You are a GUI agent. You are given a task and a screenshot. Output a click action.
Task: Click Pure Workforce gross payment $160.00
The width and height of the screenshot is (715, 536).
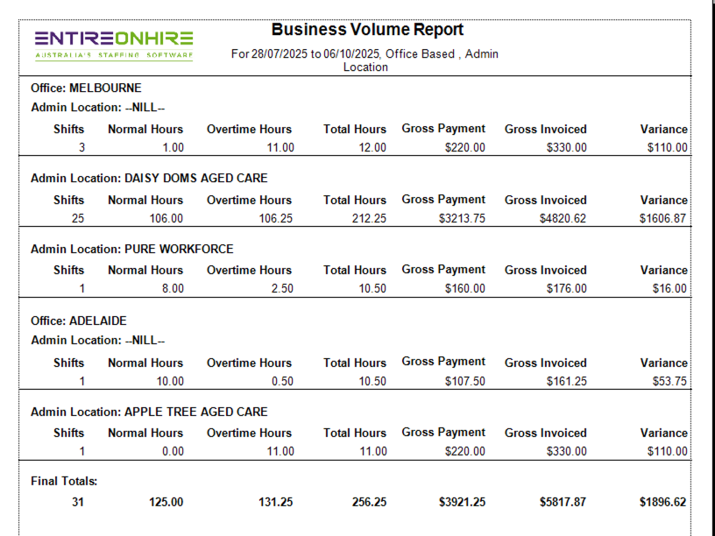tap(464, 289)
